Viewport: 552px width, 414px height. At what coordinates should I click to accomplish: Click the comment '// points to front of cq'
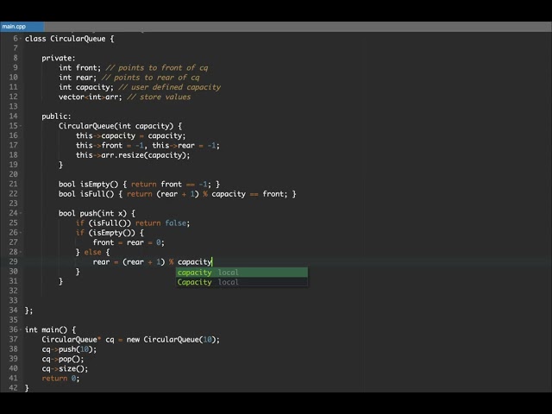[157, 67]
